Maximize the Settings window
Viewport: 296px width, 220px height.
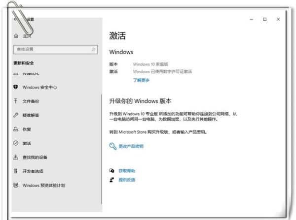(265, 19)
